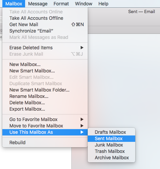Open the Window menu
The width and height of the screenshot is (160, 169).
pyautogui.click(x=84, y=4)
